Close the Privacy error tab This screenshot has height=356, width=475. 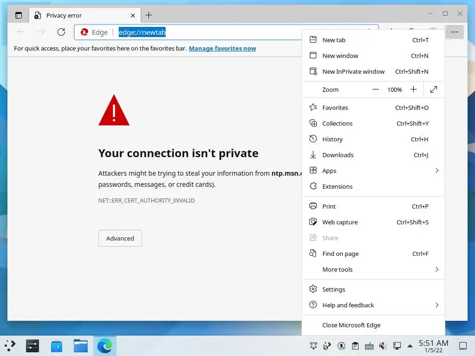pos(133,15)
